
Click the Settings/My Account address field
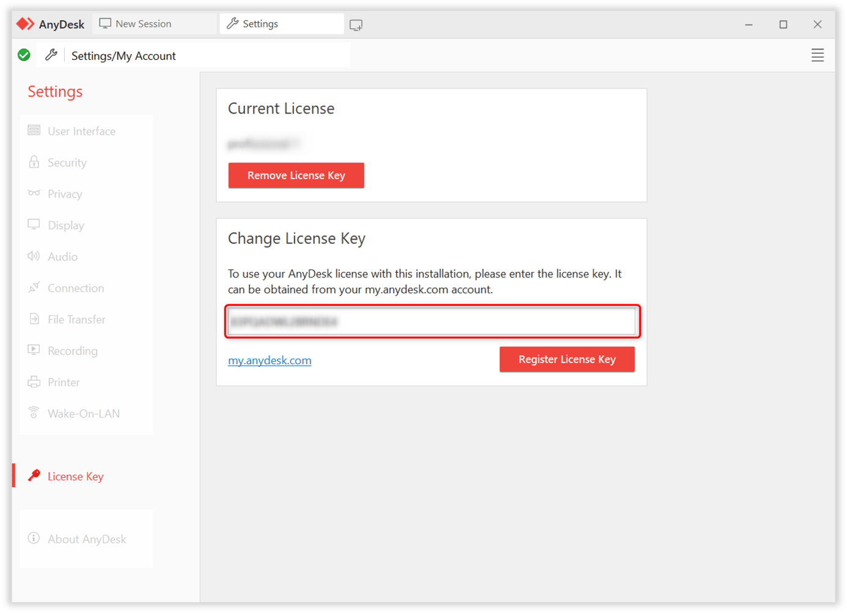pos(208,56)
